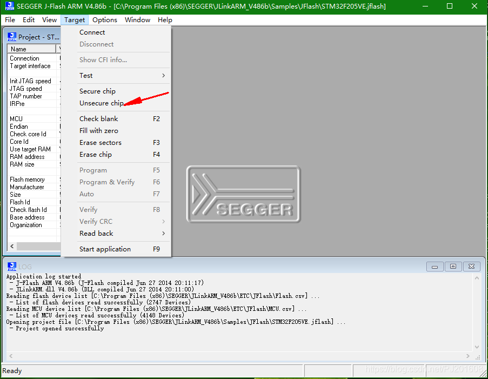488x379 pixels.
Task: Click the Project window J-Flash icon
Action: coord(12,37)
